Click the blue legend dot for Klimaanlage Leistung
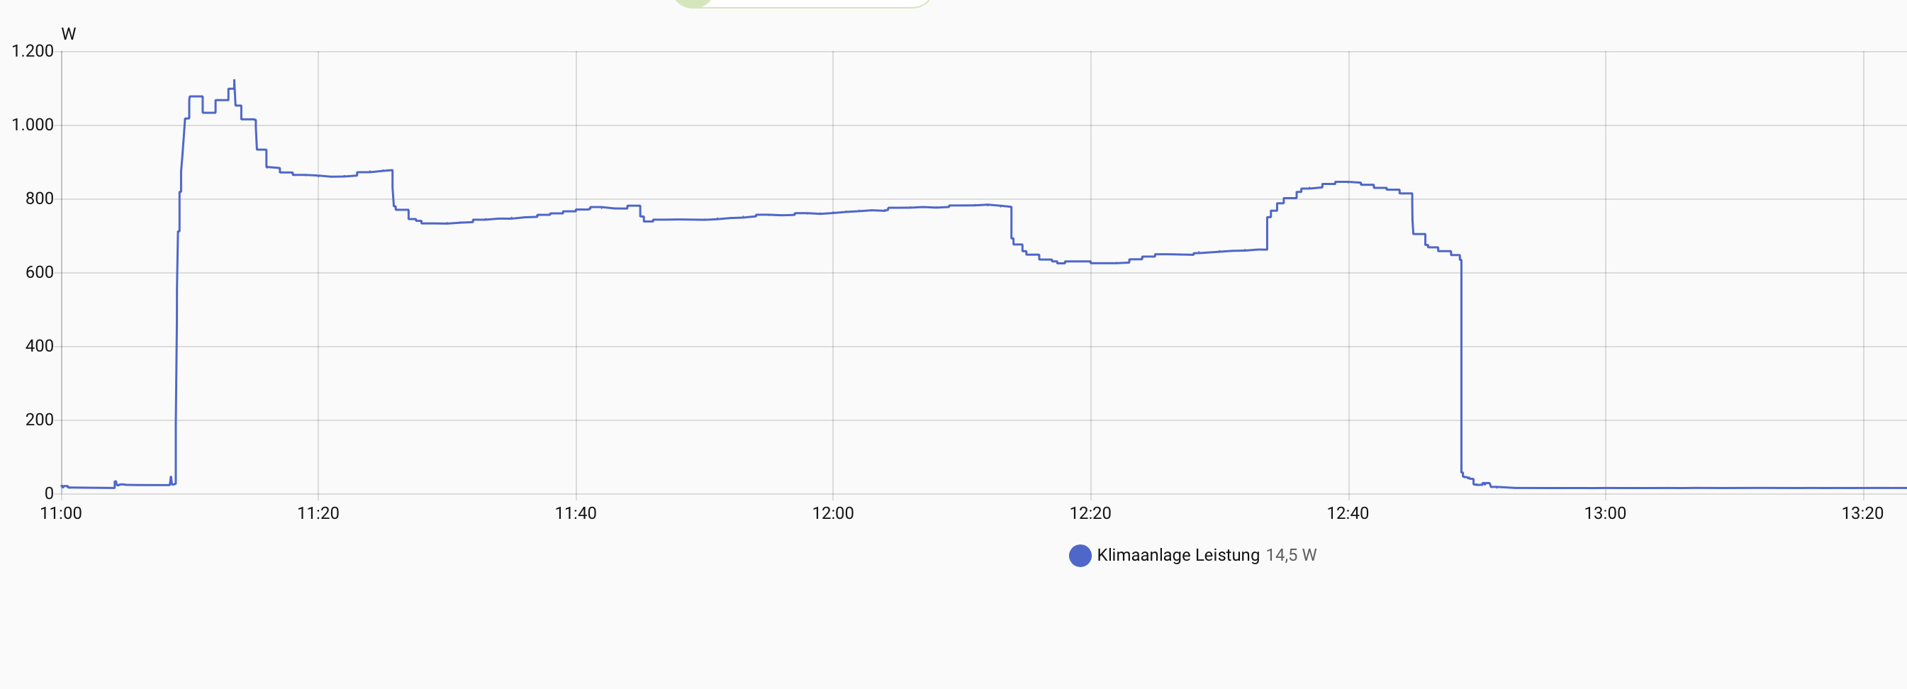1907x689 pixels. (x=1080, y=555)
